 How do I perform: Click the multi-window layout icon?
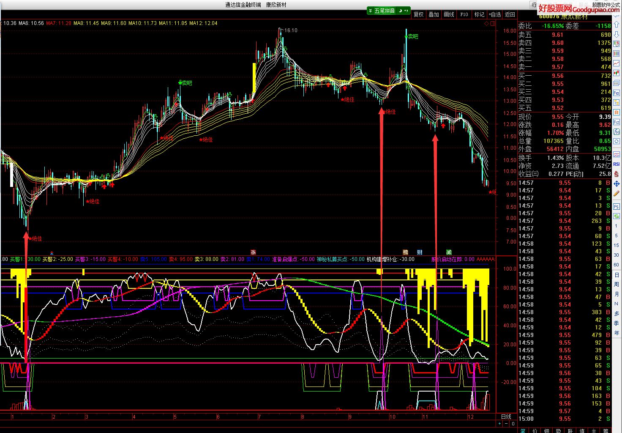[616, 83]
